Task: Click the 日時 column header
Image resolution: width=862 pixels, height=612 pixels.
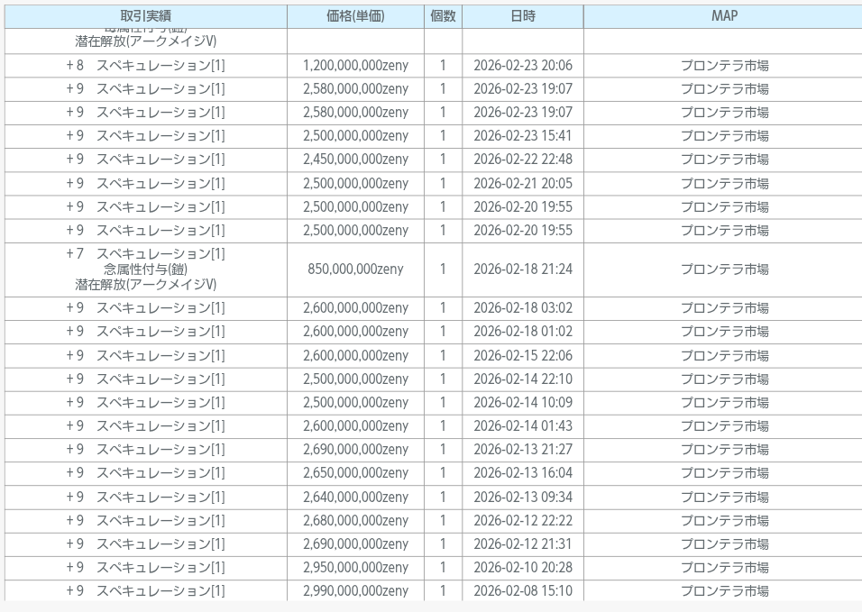Action: [522, 16]
